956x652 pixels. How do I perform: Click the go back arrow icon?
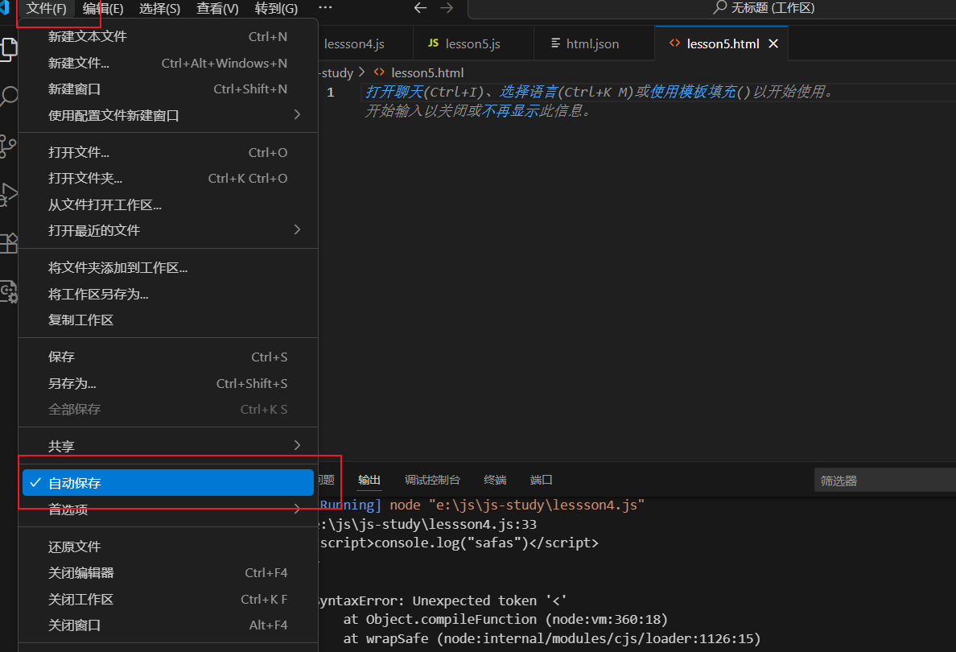point(420,8)
